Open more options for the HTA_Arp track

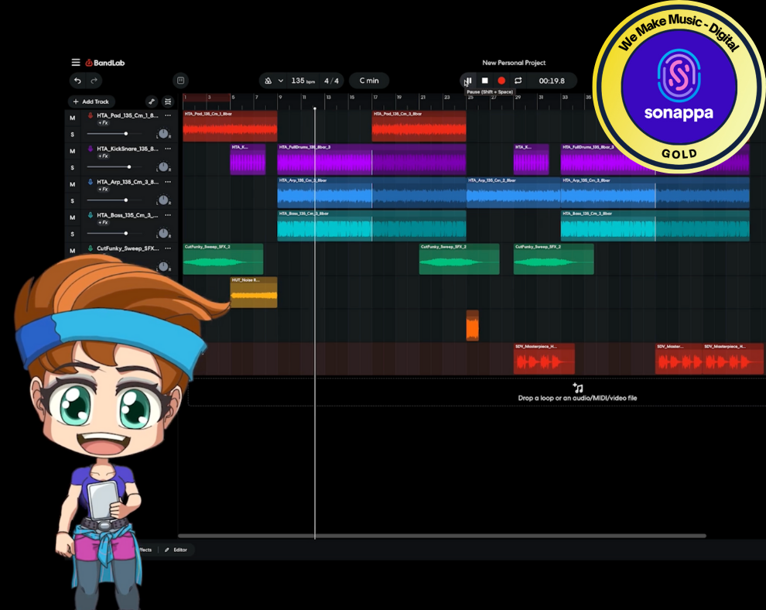pyautogui.click(x=168, y=182)
